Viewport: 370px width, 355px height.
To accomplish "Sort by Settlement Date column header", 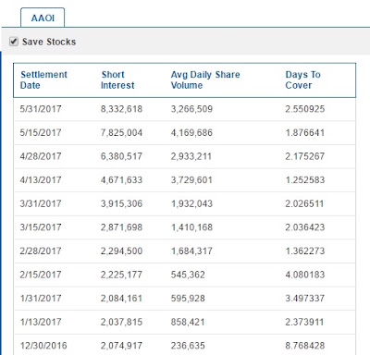I will tap(43, 80).
